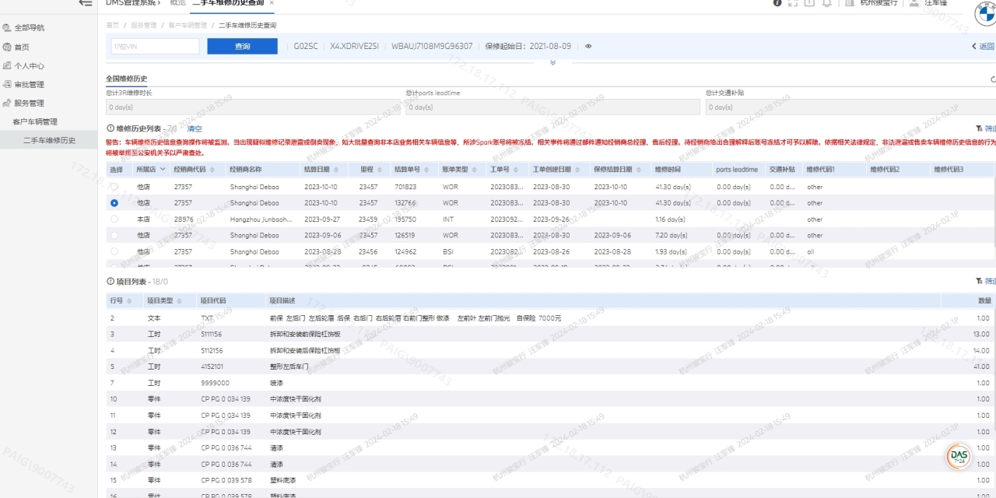The image size is (996, 498).
Task: Open the 杭州骏宝行 dealer selector in the header
Action: coord(879,3)
